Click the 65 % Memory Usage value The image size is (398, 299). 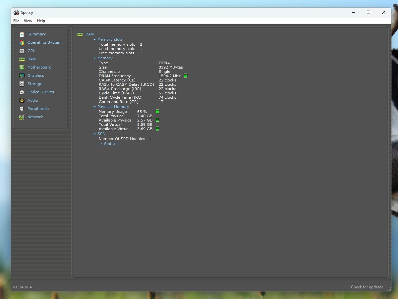pyautogui.click(x=142, y=112)
